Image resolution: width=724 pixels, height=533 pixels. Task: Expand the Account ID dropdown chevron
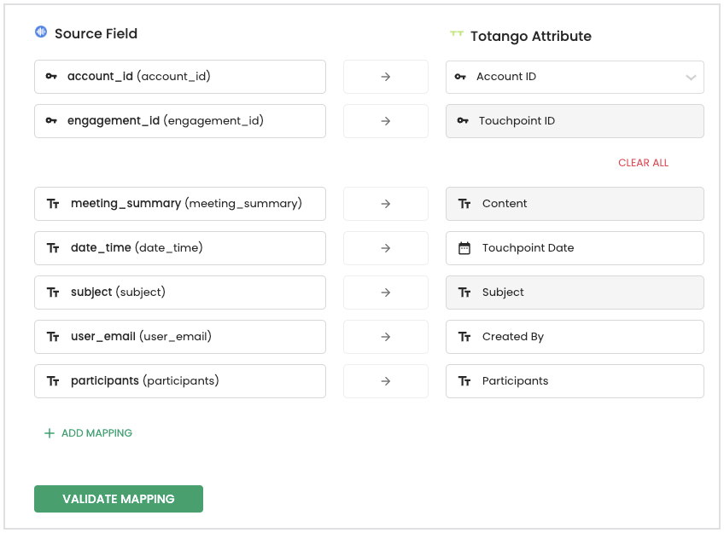[x=691, y=78]
